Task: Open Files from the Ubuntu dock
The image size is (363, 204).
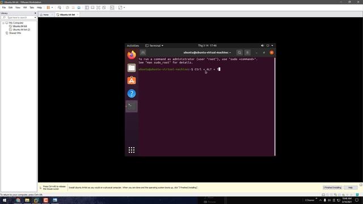Action: click(x=132, y=68)
